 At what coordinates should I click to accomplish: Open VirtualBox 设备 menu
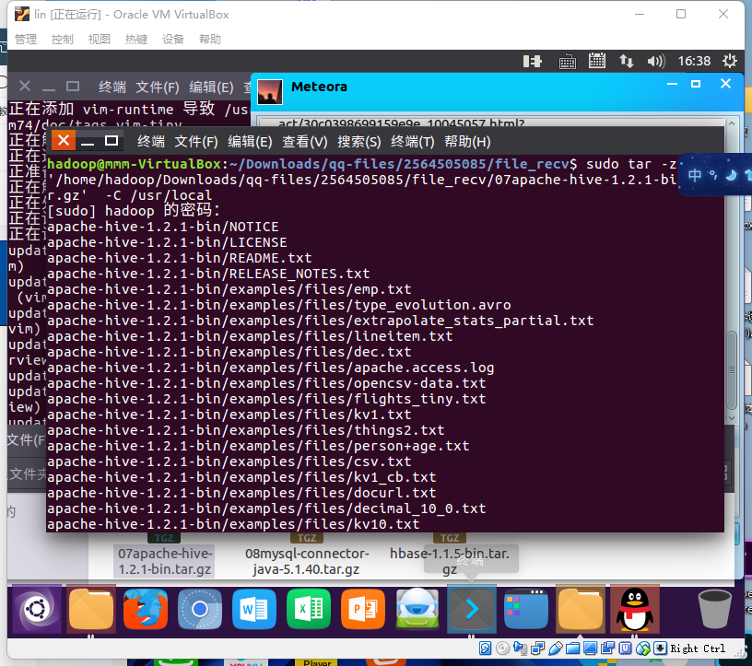173,39
